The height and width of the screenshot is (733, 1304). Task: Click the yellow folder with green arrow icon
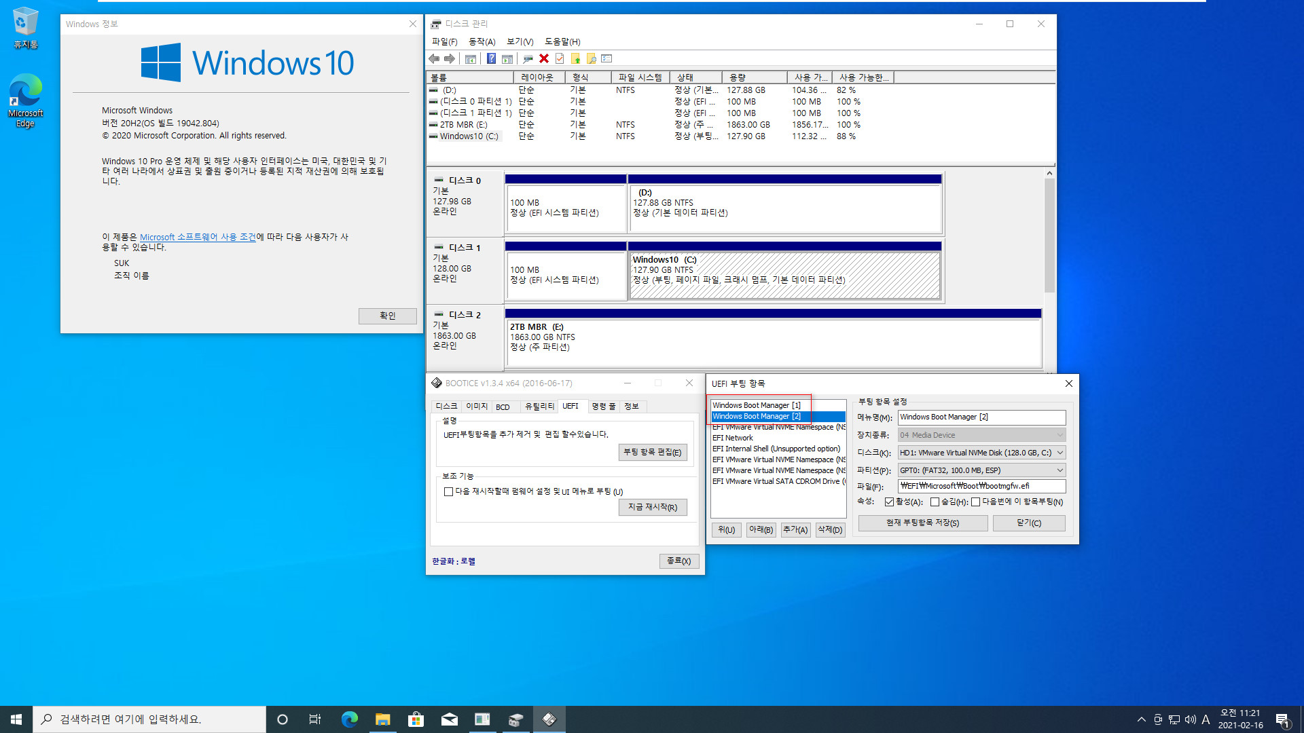[x=576, y=59]
